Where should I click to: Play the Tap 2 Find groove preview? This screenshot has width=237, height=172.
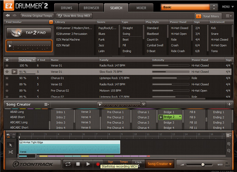[10, 46]
